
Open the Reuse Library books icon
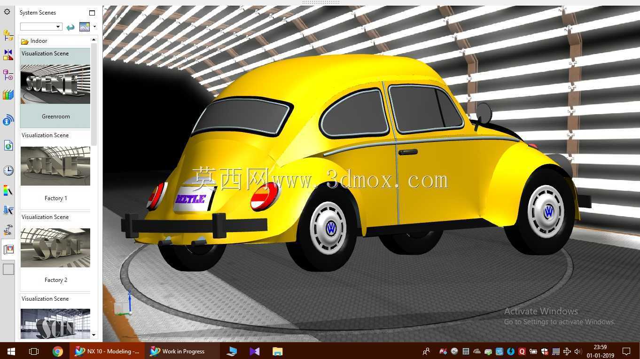tap(8, 95)
